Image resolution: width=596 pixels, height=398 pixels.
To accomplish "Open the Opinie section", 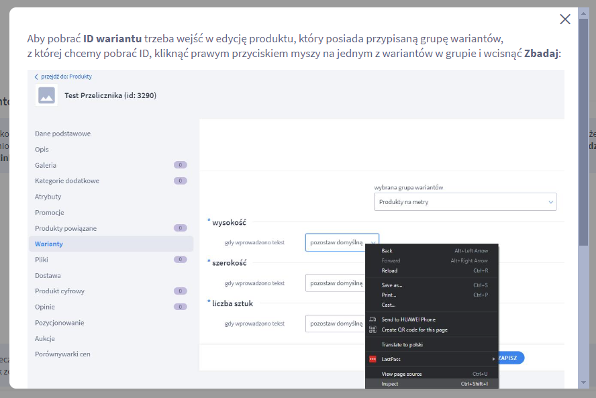I will click(x=46, y=306).
